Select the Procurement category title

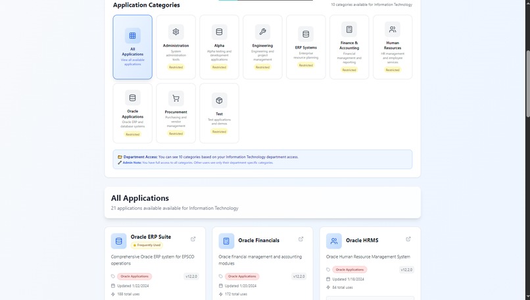coord(176,112)
